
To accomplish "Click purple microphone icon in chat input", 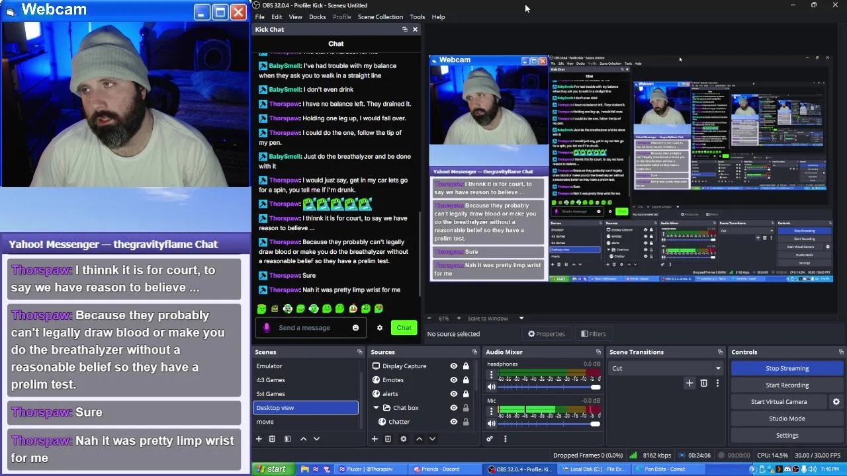I will pyautogui.click(x=267, y=328).
